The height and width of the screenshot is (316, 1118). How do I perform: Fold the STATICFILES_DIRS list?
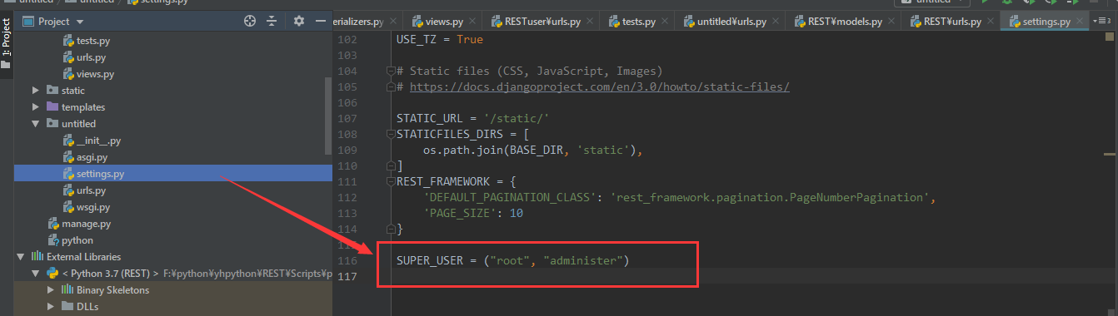tap(390, 134)
